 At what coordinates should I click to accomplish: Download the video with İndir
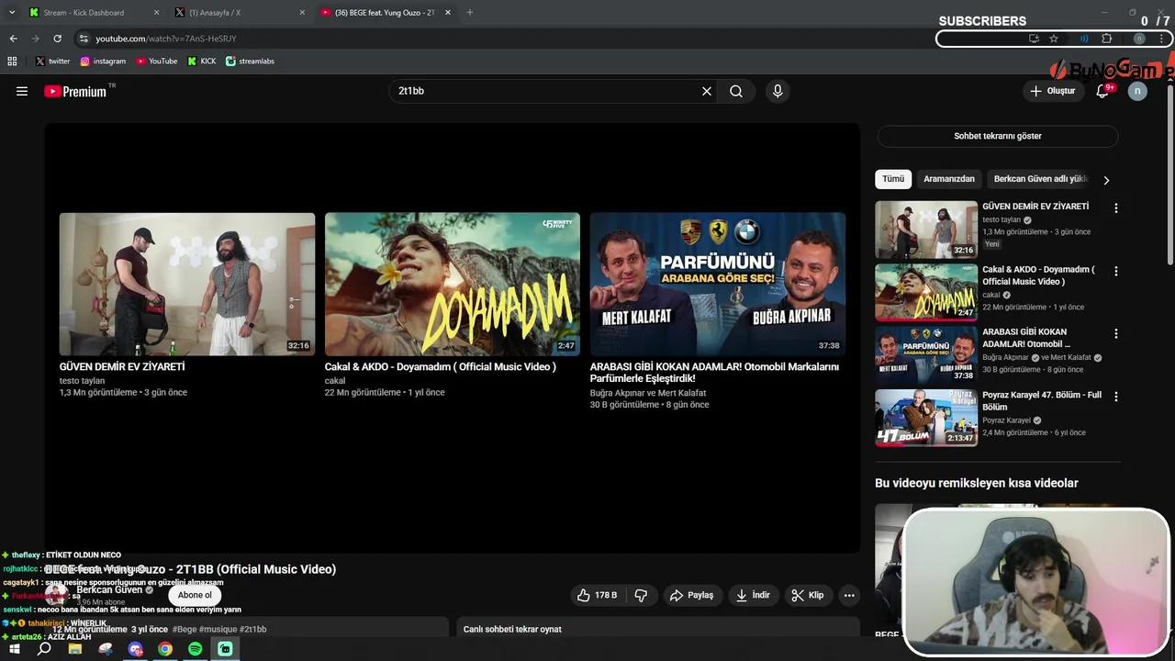753,595
